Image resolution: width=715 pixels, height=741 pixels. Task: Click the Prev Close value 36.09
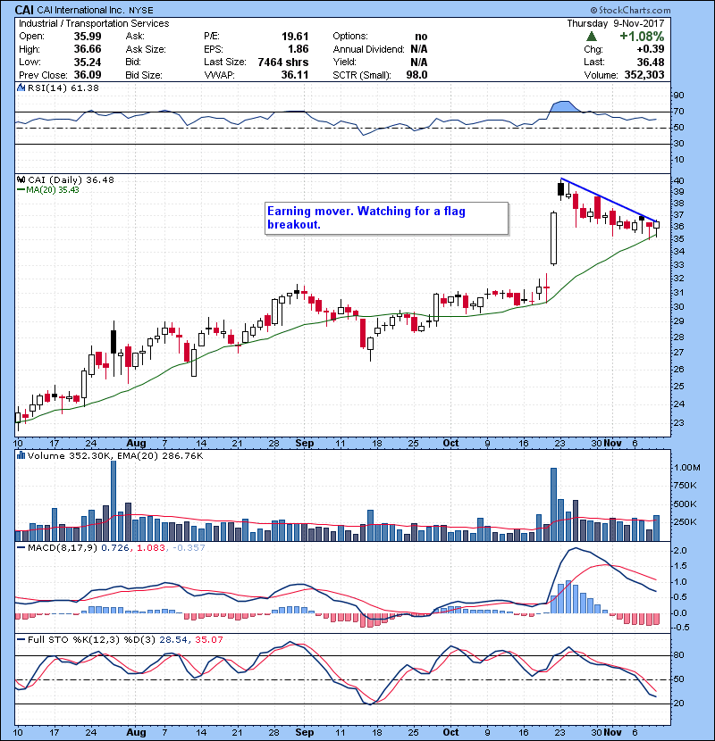(88, 75)
